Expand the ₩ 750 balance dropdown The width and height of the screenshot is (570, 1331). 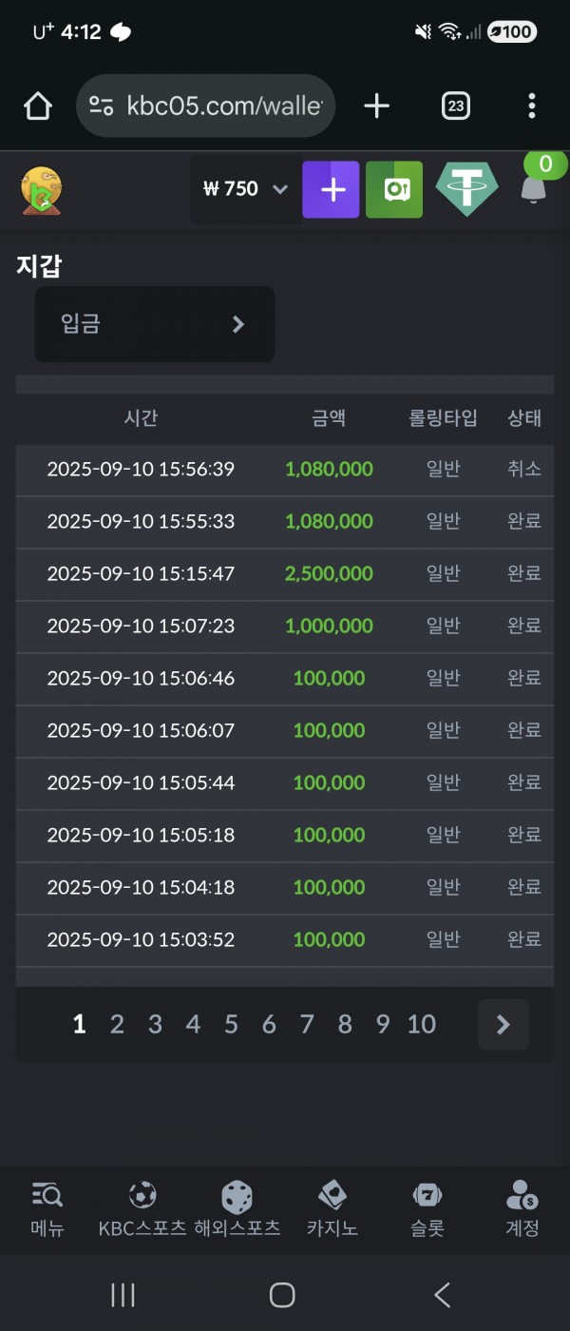[x=245, y=189]
